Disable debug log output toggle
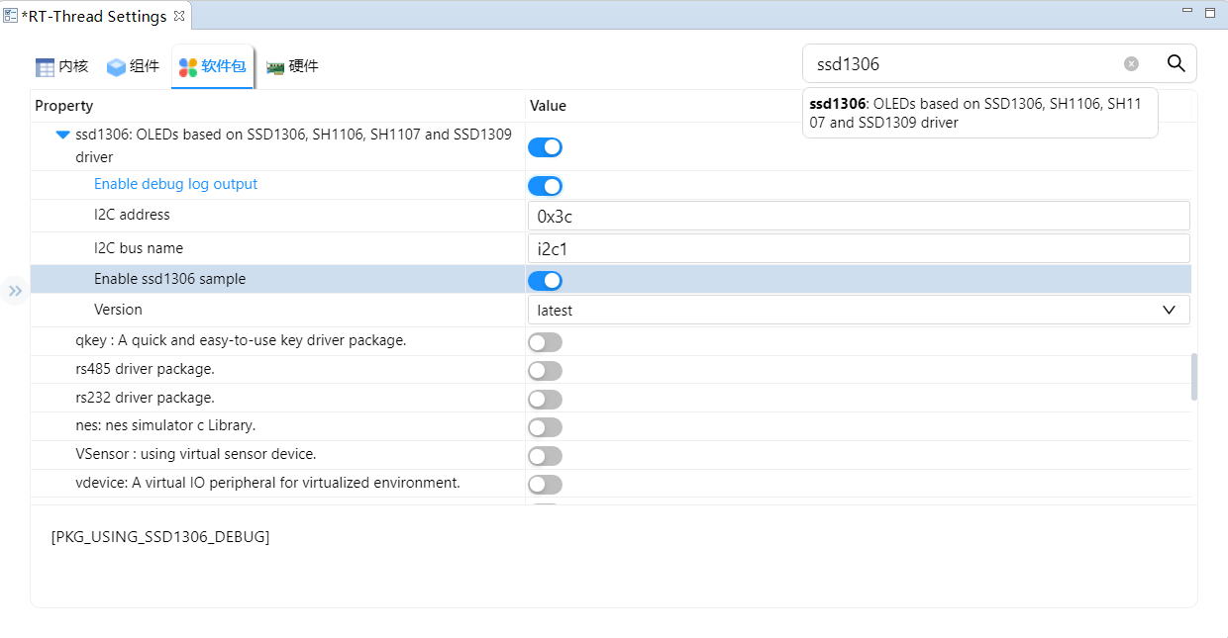The width and height of the screenshot is (1228, 638). click(545, 186)
